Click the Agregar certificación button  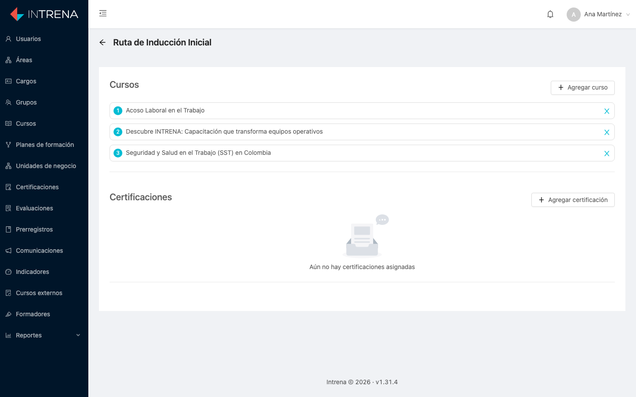click(573, 200)
